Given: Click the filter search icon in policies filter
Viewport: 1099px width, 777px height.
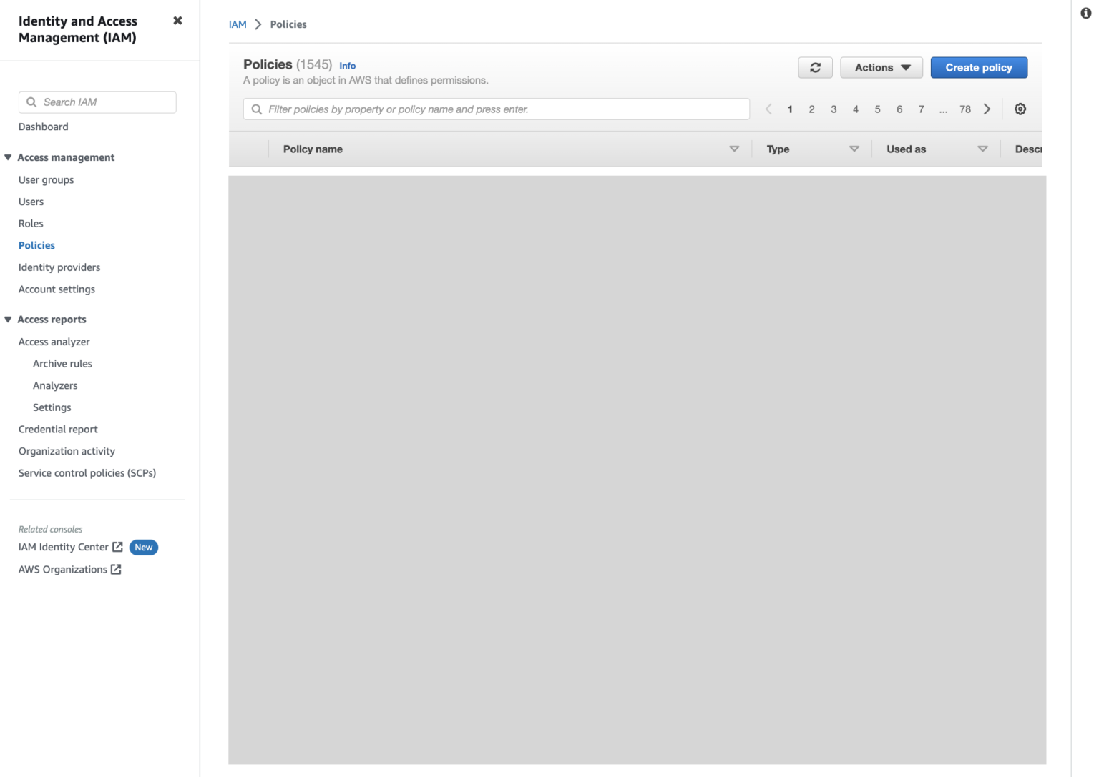Looking at the screenshot, I should click(x=258, y=109).
